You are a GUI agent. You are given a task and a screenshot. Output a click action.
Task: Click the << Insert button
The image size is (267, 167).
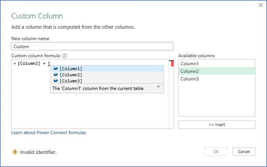217,125
